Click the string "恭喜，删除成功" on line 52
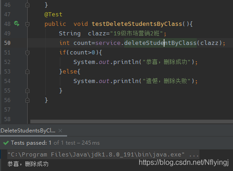The image size is (233, 171). click(x=166, y=62)
